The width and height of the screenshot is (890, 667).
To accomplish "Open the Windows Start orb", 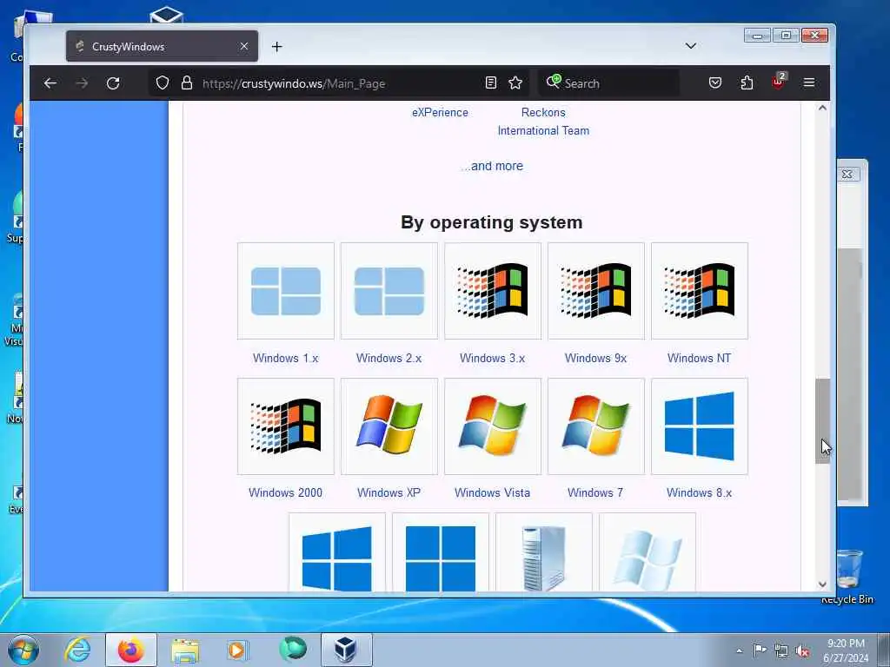I will pyautogui.click(x=23, y=650).
